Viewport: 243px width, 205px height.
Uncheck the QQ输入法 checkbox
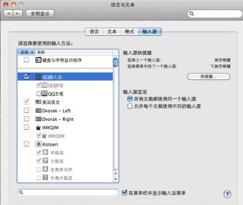pos(26,76)
